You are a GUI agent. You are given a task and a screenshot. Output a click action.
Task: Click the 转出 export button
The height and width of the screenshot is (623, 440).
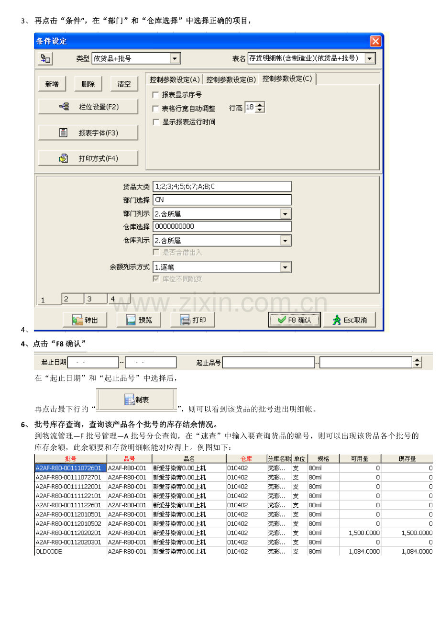85,320
